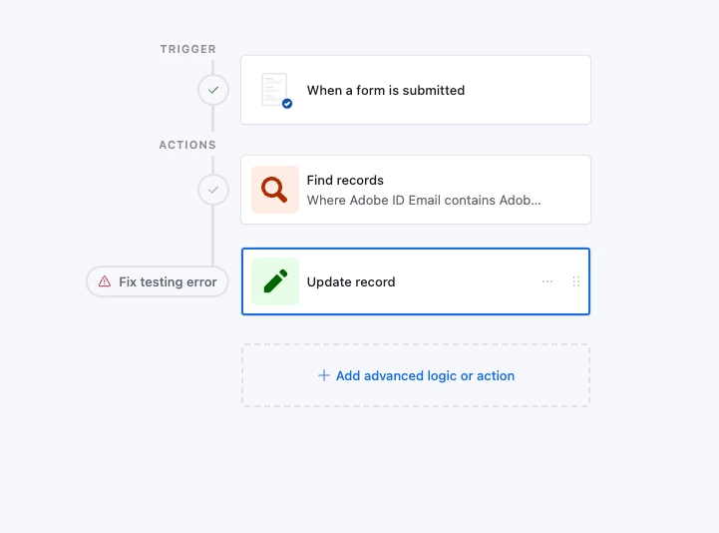
Task: Click the drag handle dots on Update record
Action: (x=576, y=281)
